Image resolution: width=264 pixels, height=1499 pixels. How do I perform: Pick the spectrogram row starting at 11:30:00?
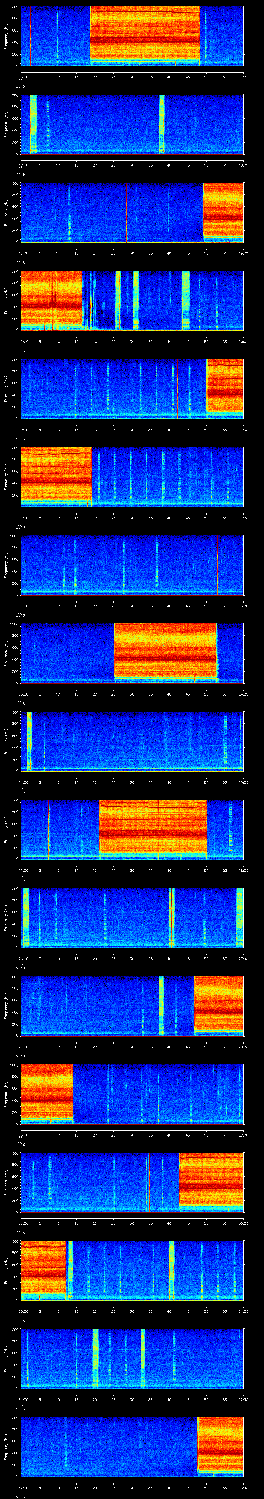(132, 1270)
